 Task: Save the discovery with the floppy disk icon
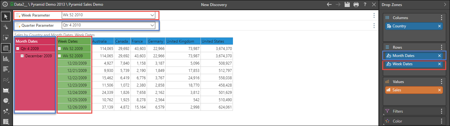coord(347,4)
